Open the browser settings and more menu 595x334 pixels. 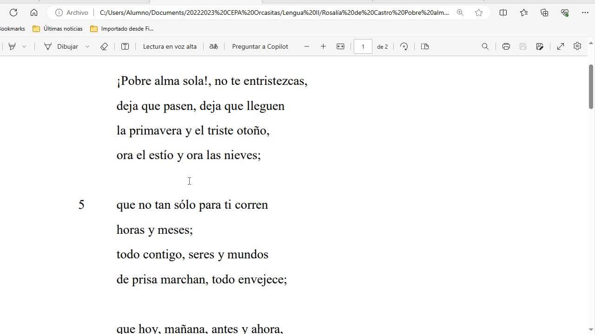585,13
